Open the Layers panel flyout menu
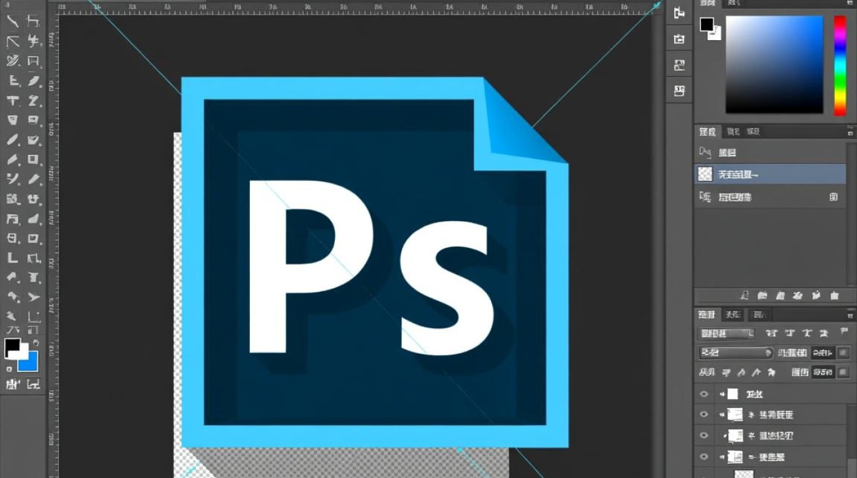857x478 pixels. (851, 315)
